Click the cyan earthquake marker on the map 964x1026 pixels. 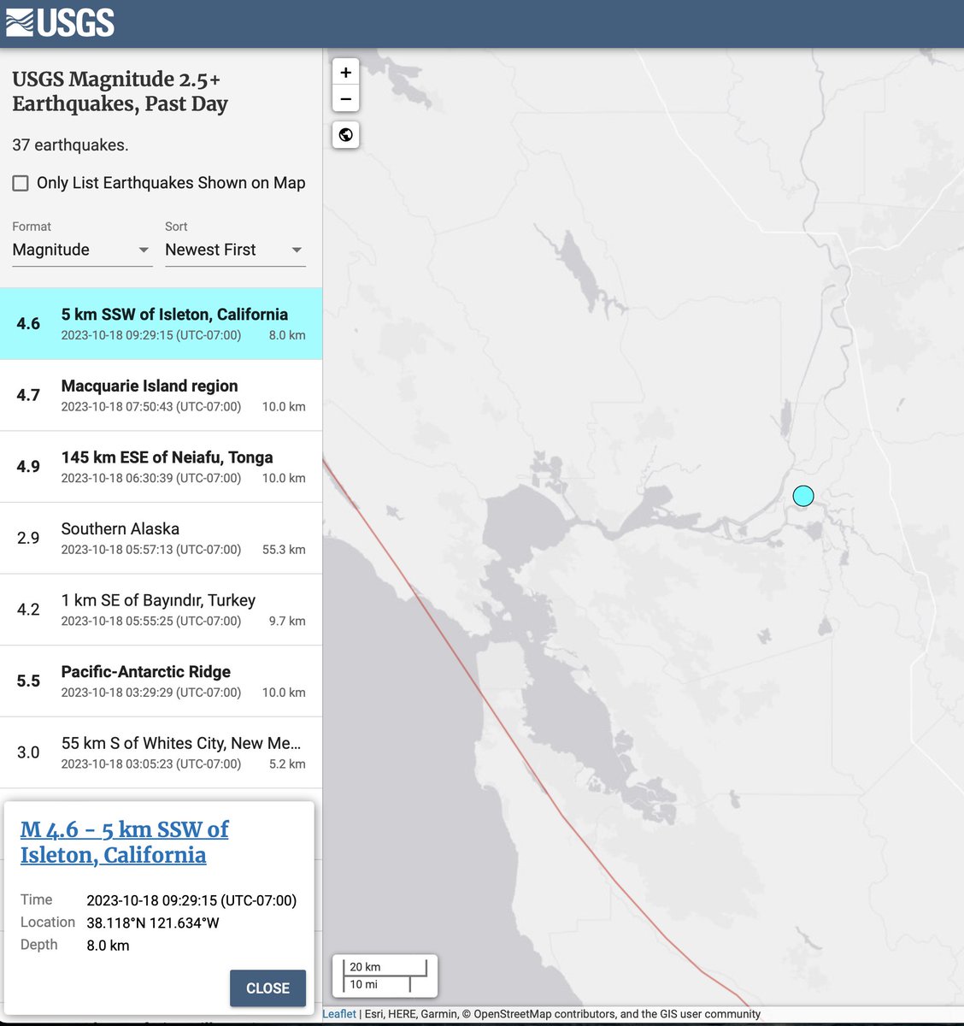tap(803, 496)
